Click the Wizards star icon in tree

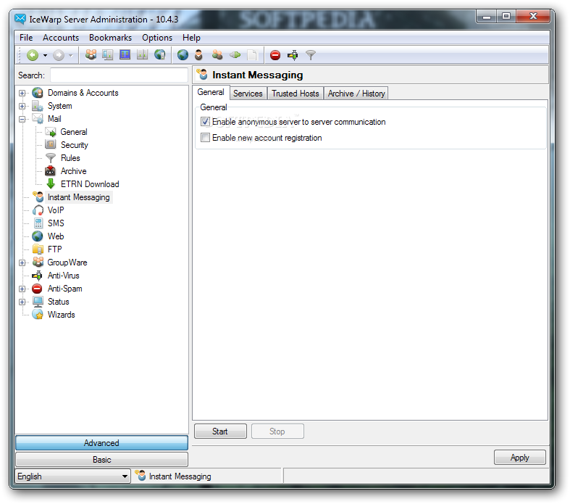coord(38,315)
